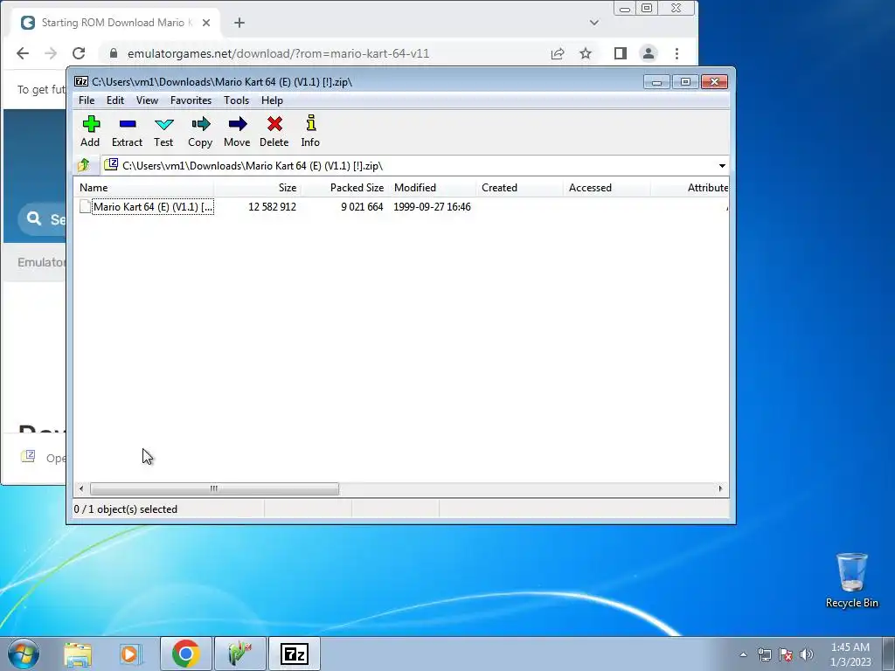Click the website search magnifier icon
The width and height of the screenshot is (895, 671).
click(x=34, y=218)
